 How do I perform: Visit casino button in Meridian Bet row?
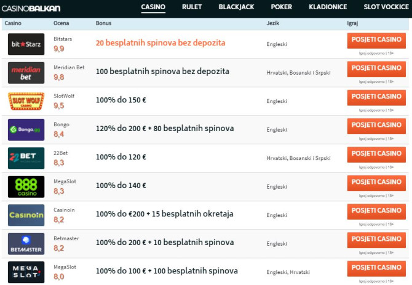point(376,69)
